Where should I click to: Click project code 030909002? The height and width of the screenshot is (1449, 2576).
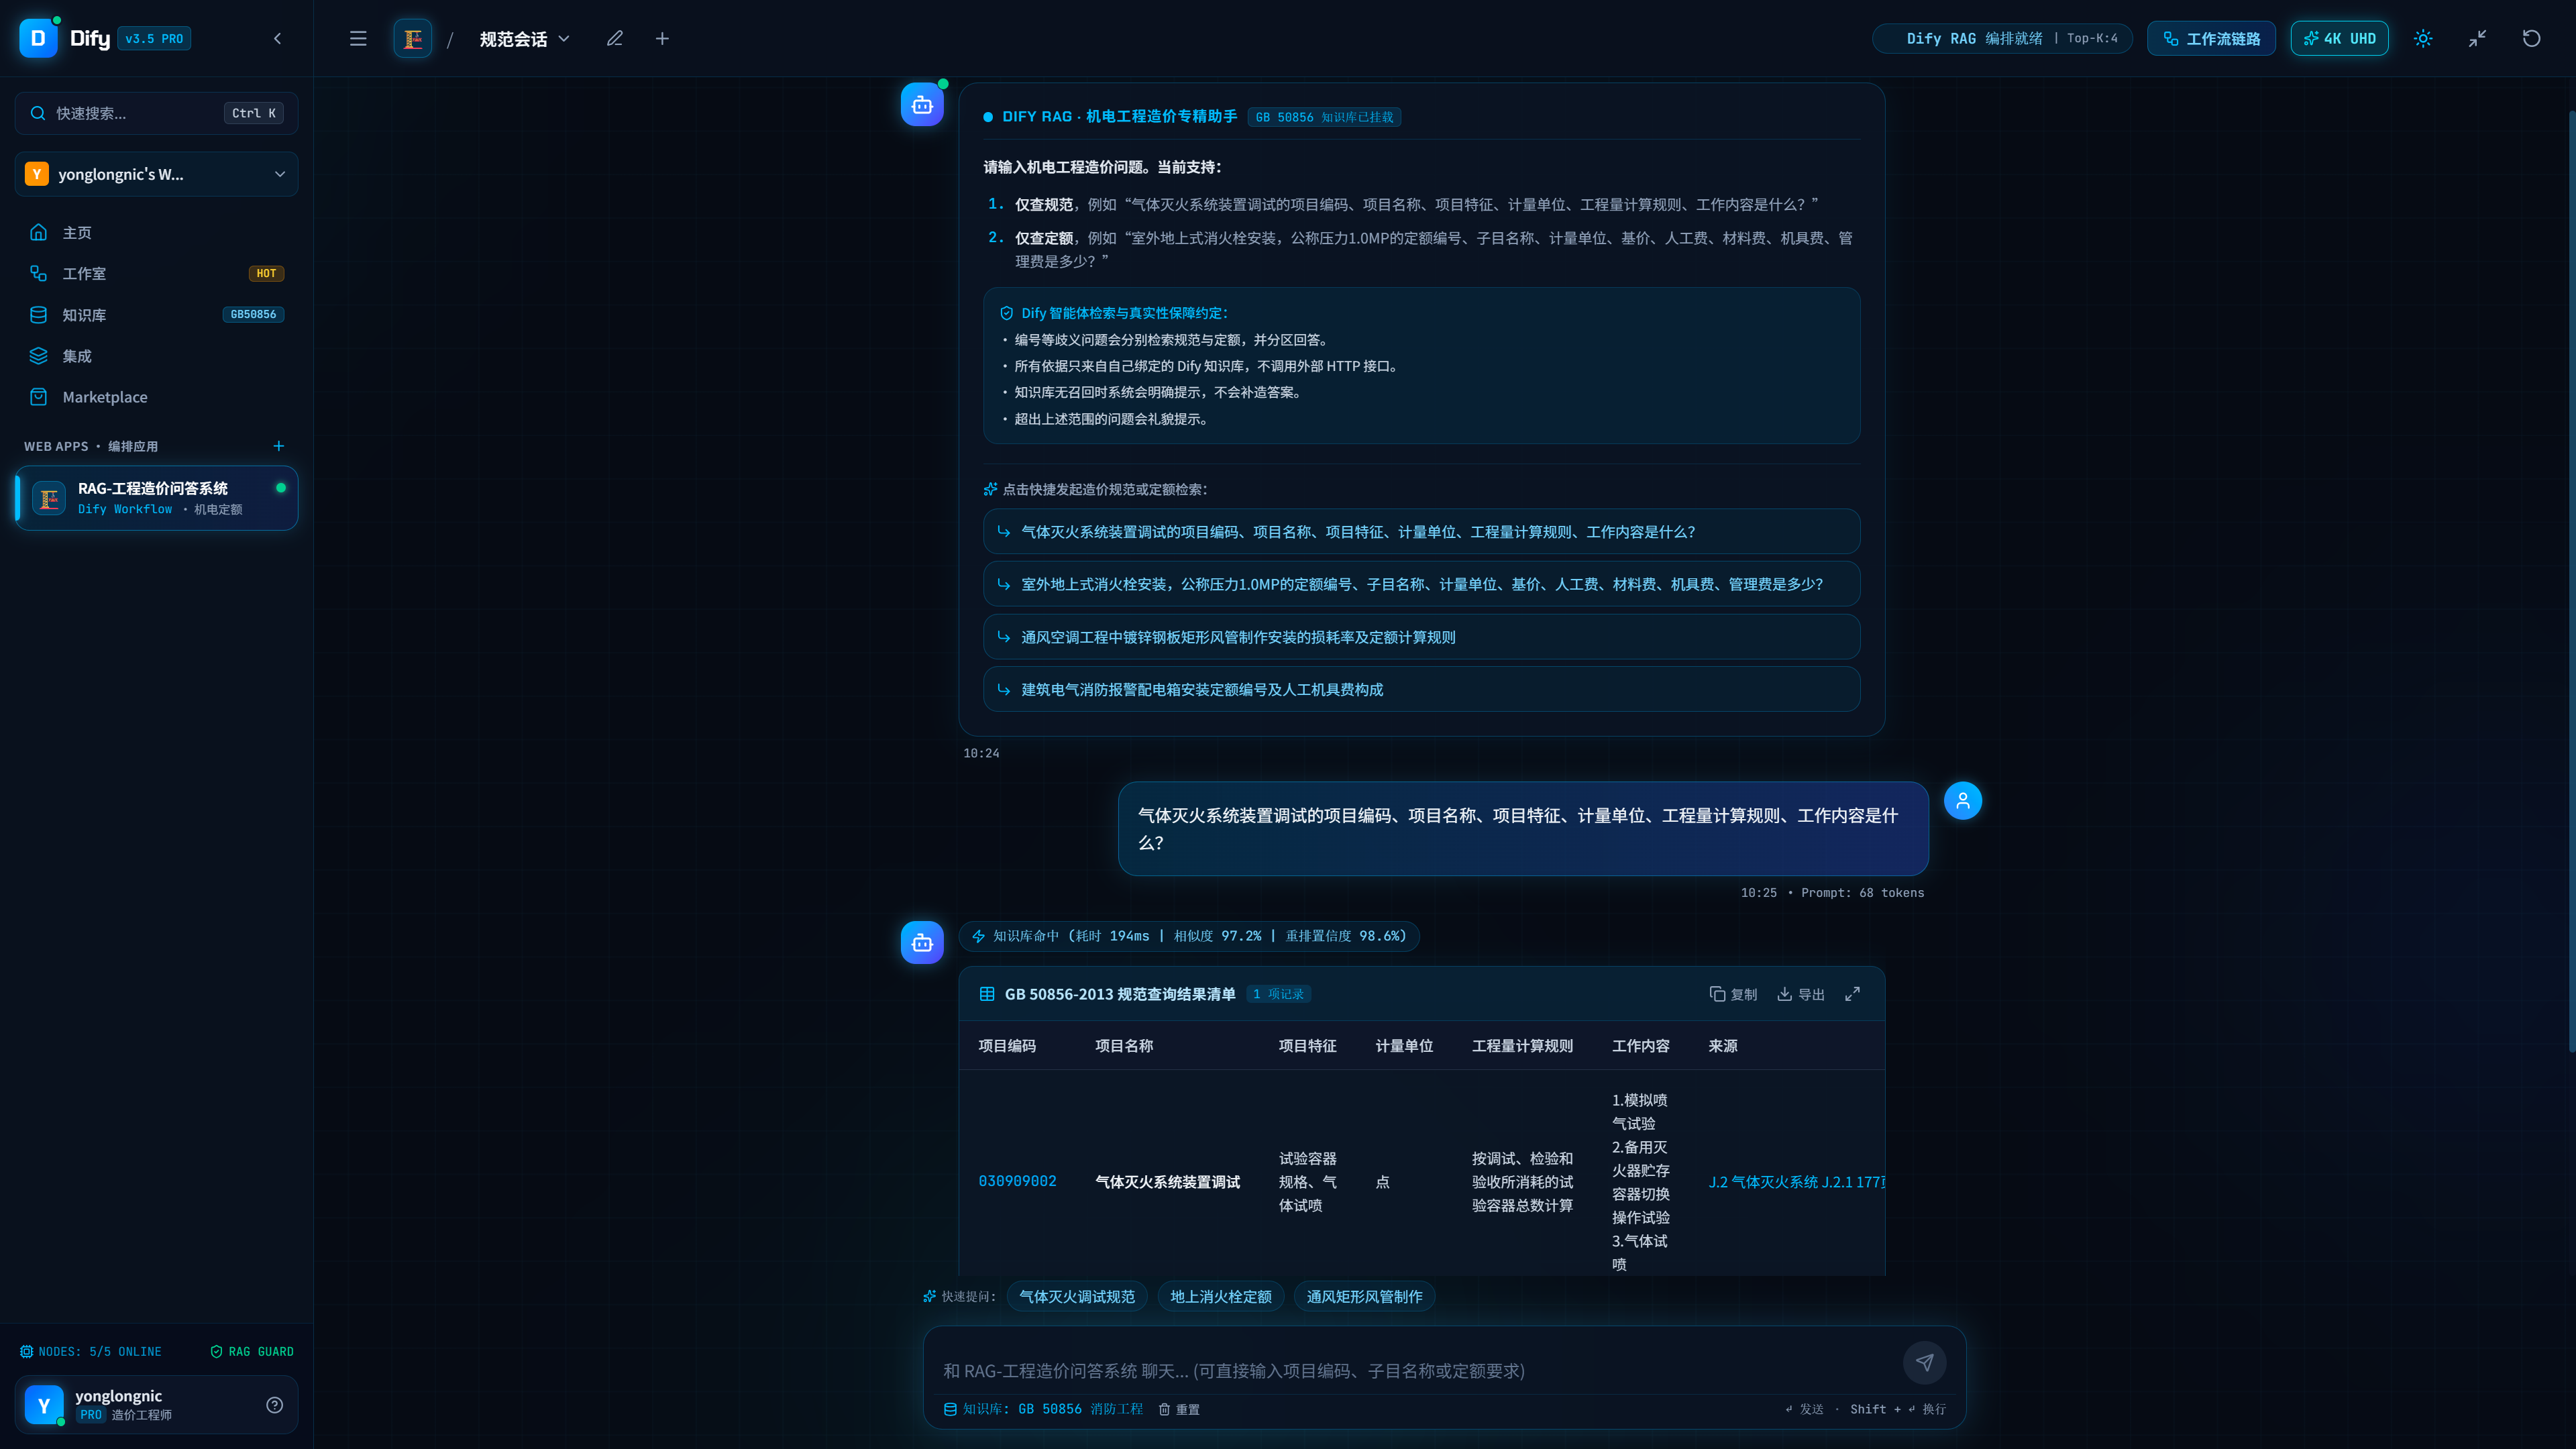(1017, 1181)
